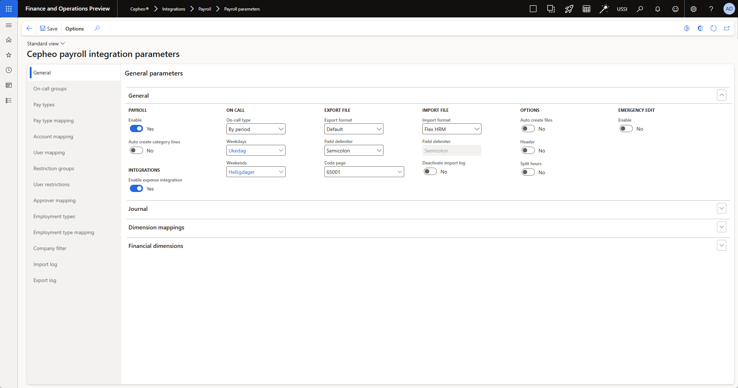The height and width of the screenshot is (388, 738).
Task: Open the On-call type dropdown
Action: [256, 129]
